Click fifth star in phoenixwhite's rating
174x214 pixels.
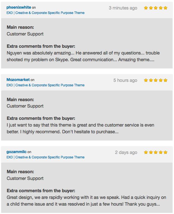165,8
